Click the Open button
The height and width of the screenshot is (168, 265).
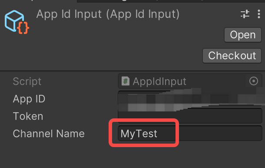(x=243, y=35)
